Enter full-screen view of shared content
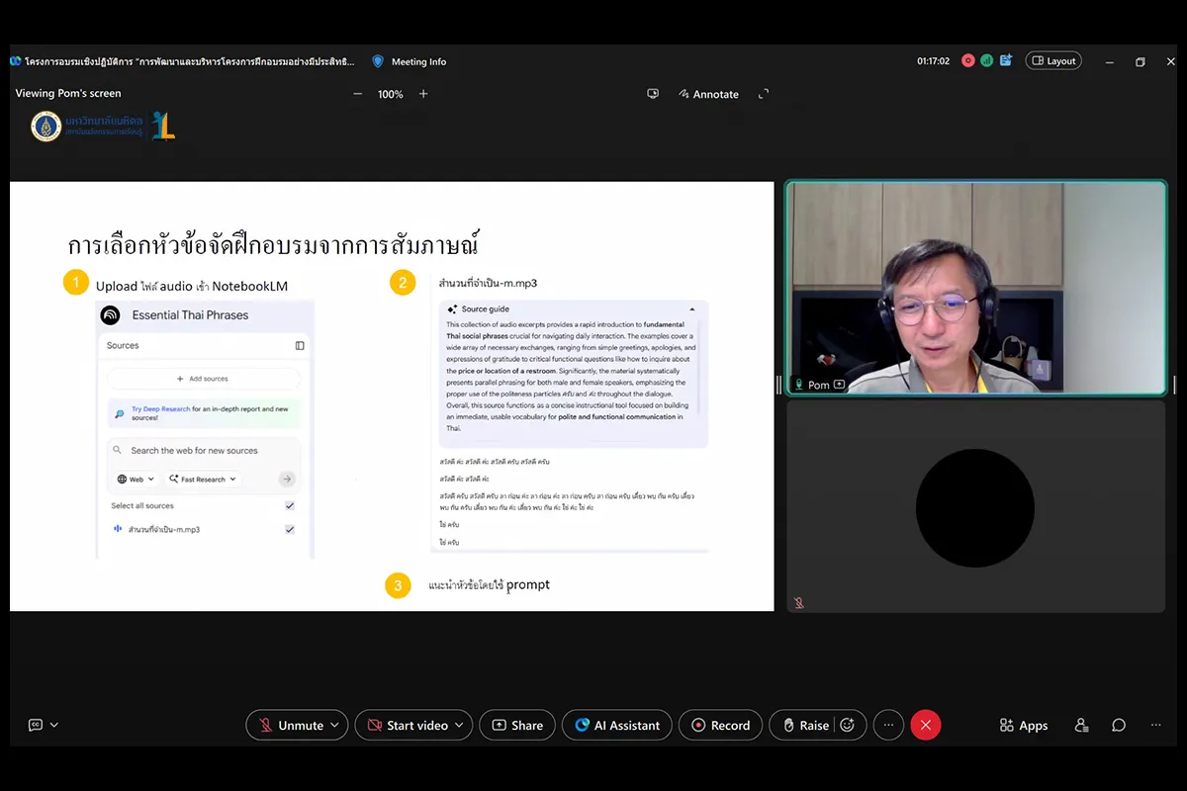The height and width of the screenshot is (791, 1187). pyautogui.click(x=764, y=94)
